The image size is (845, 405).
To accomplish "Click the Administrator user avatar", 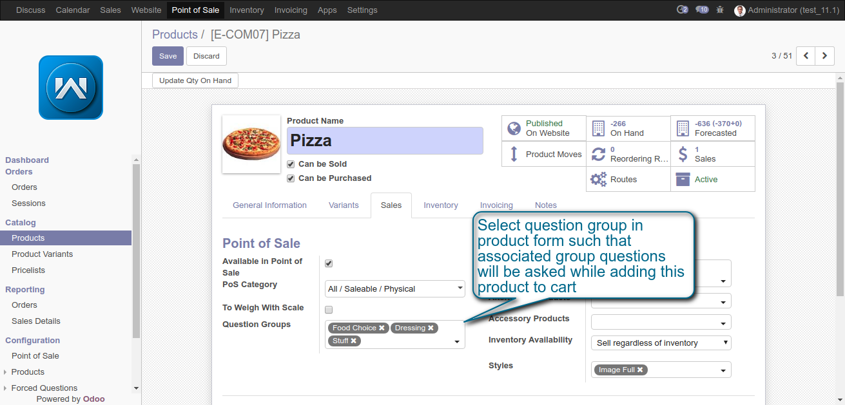I will pos(739,10).
